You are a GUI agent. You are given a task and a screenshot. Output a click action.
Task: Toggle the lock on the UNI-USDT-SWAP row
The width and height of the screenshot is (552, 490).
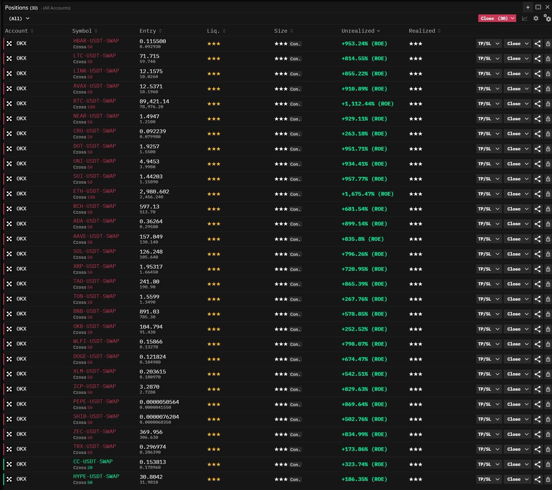tap(548, 164)
